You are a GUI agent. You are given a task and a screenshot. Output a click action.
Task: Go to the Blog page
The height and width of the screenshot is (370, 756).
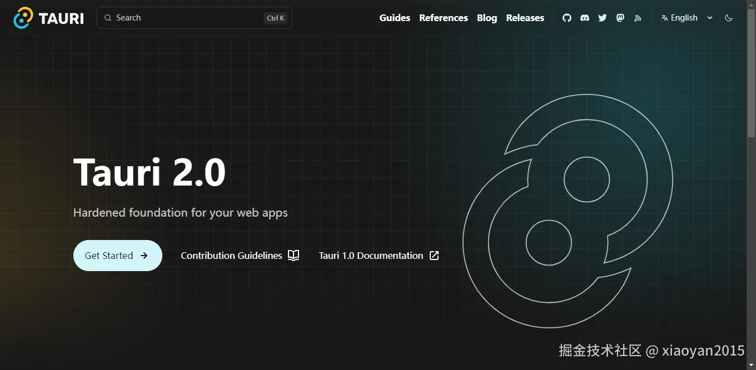coord(487,18)
